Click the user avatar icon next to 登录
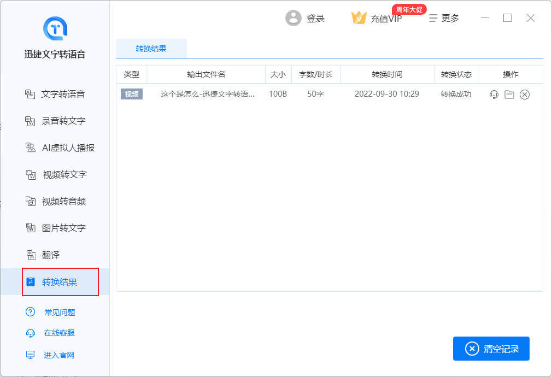The image size is (552, 377). pyautogui.click(x=293, y=18)
